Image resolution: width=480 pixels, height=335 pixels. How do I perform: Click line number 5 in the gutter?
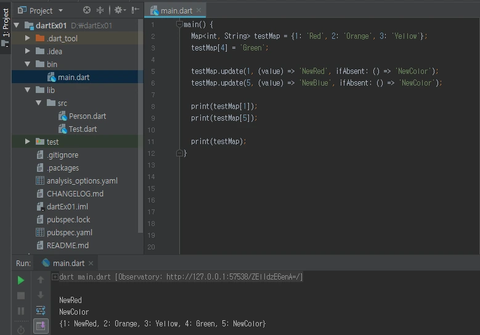coord(153,71)
